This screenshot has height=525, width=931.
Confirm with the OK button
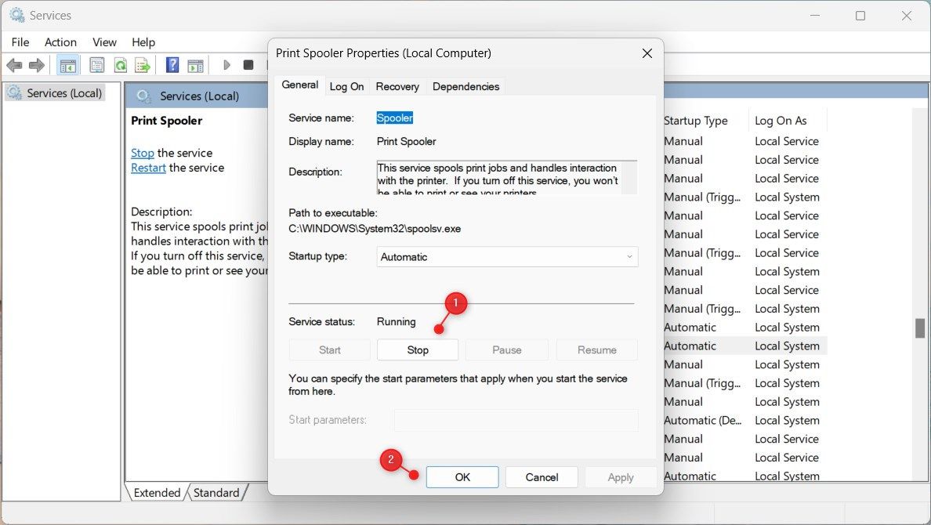coord(462,477)
